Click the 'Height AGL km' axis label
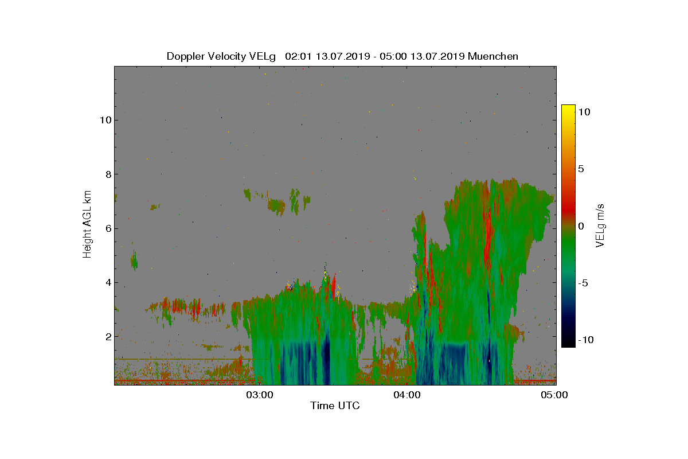This screenshot has width=688, height=459. tap(87, 225)
